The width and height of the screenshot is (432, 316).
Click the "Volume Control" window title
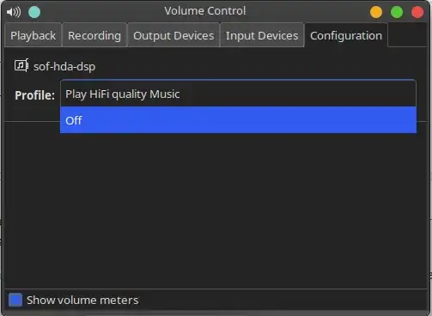(205, 11)
